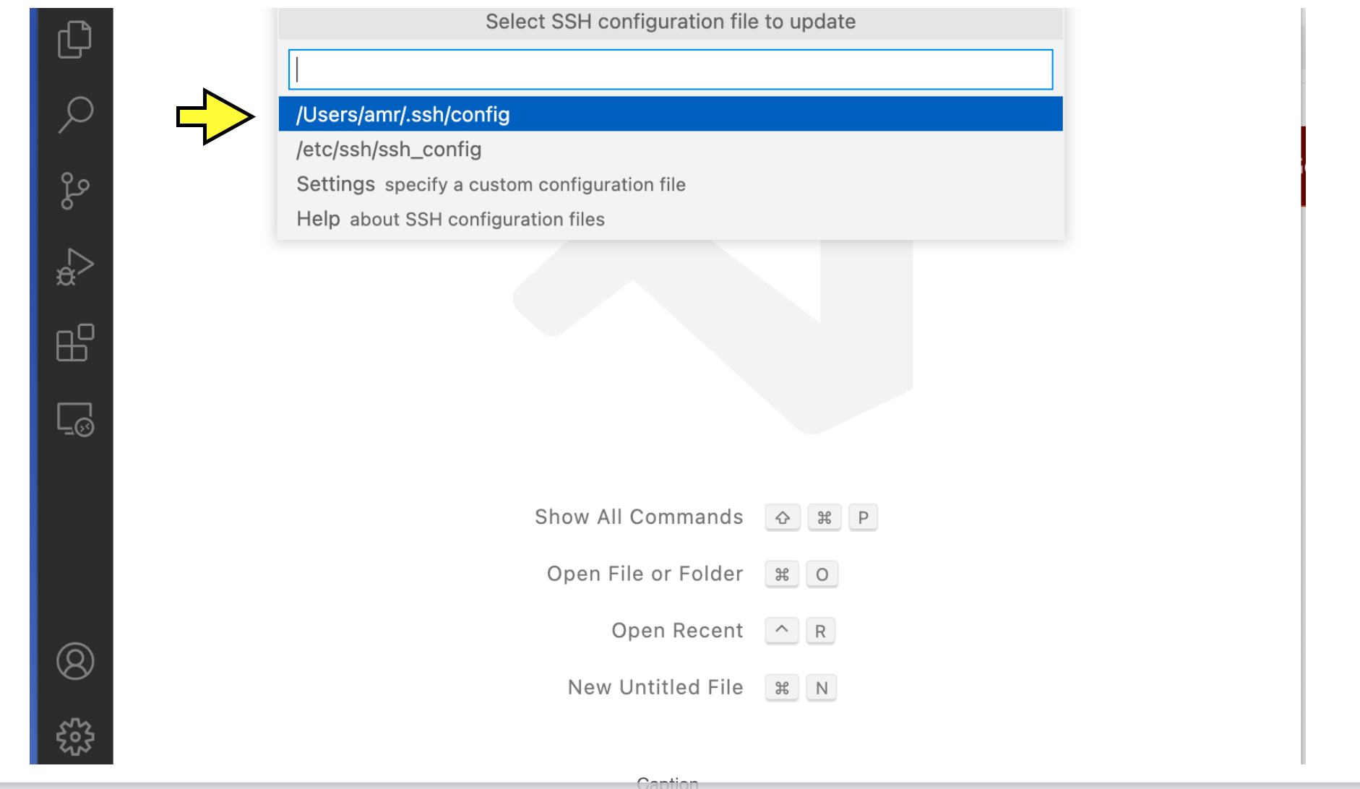This screenshot has width=1360, height=789.
Task: Click the Shift key badge next to Show All Commands
Action: pos(782,517)
